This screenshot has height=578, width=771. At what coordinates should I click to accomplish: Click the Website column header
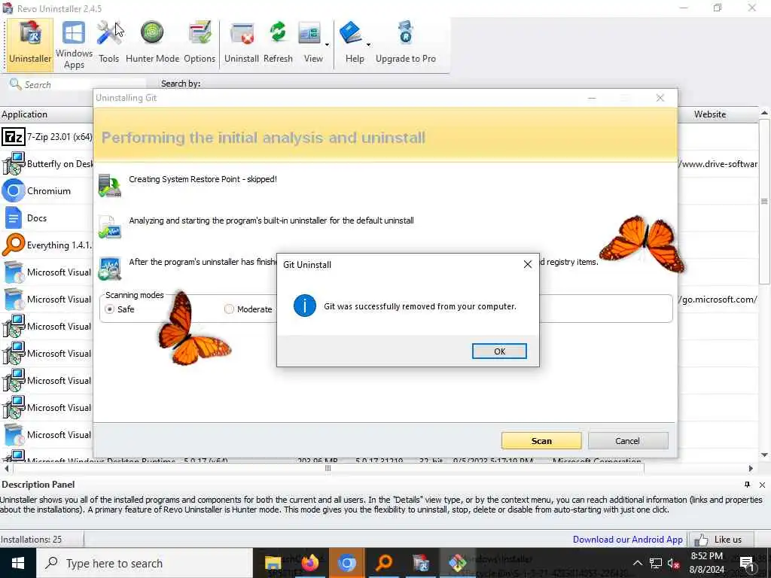pos(710,114)
